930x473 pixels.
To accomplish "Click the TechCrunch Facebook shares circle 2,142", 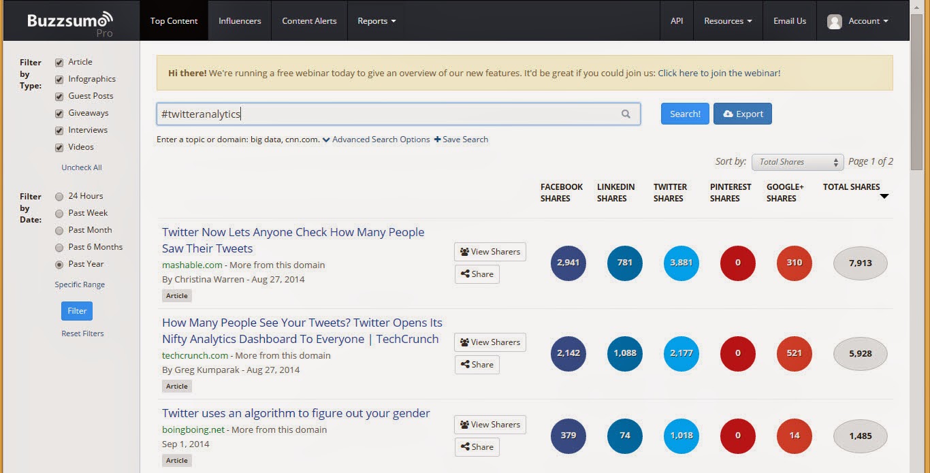I will [568, 353].
